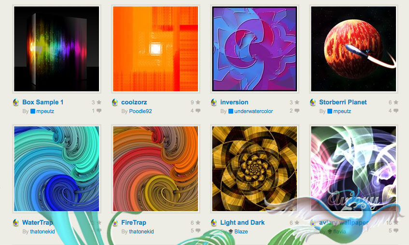Open the author link Poodle92
Viewport: 409px width, 245px height.
(x=141, y=111)
